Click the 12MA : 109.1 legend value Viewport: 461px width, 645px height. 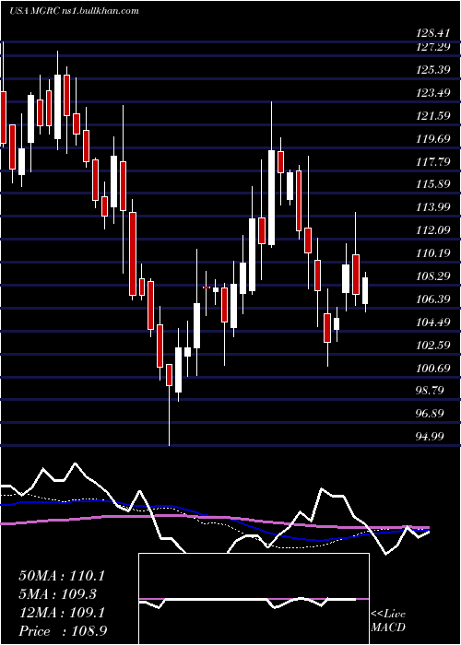coord(62,613)
